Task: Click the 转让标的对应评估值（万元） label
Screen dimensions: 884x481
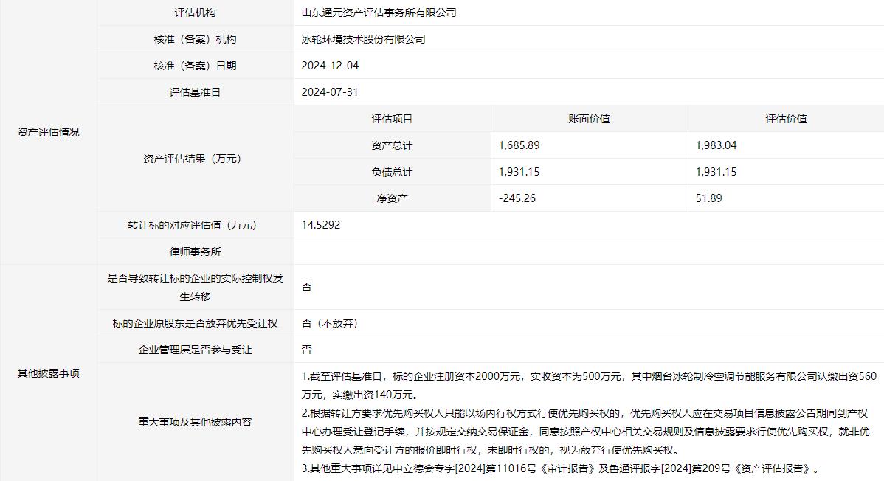Action: (x=195, y=225)
